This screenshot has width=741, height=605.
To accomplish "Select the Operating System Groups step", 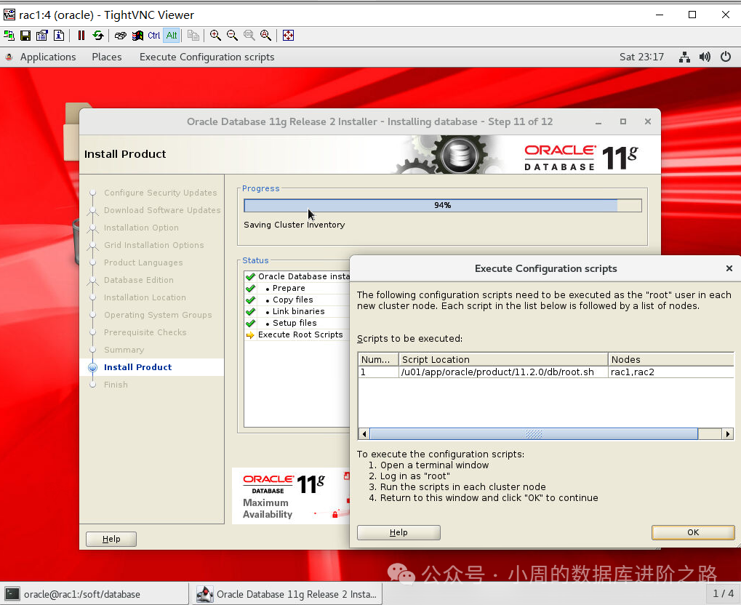I will point(158,315).
